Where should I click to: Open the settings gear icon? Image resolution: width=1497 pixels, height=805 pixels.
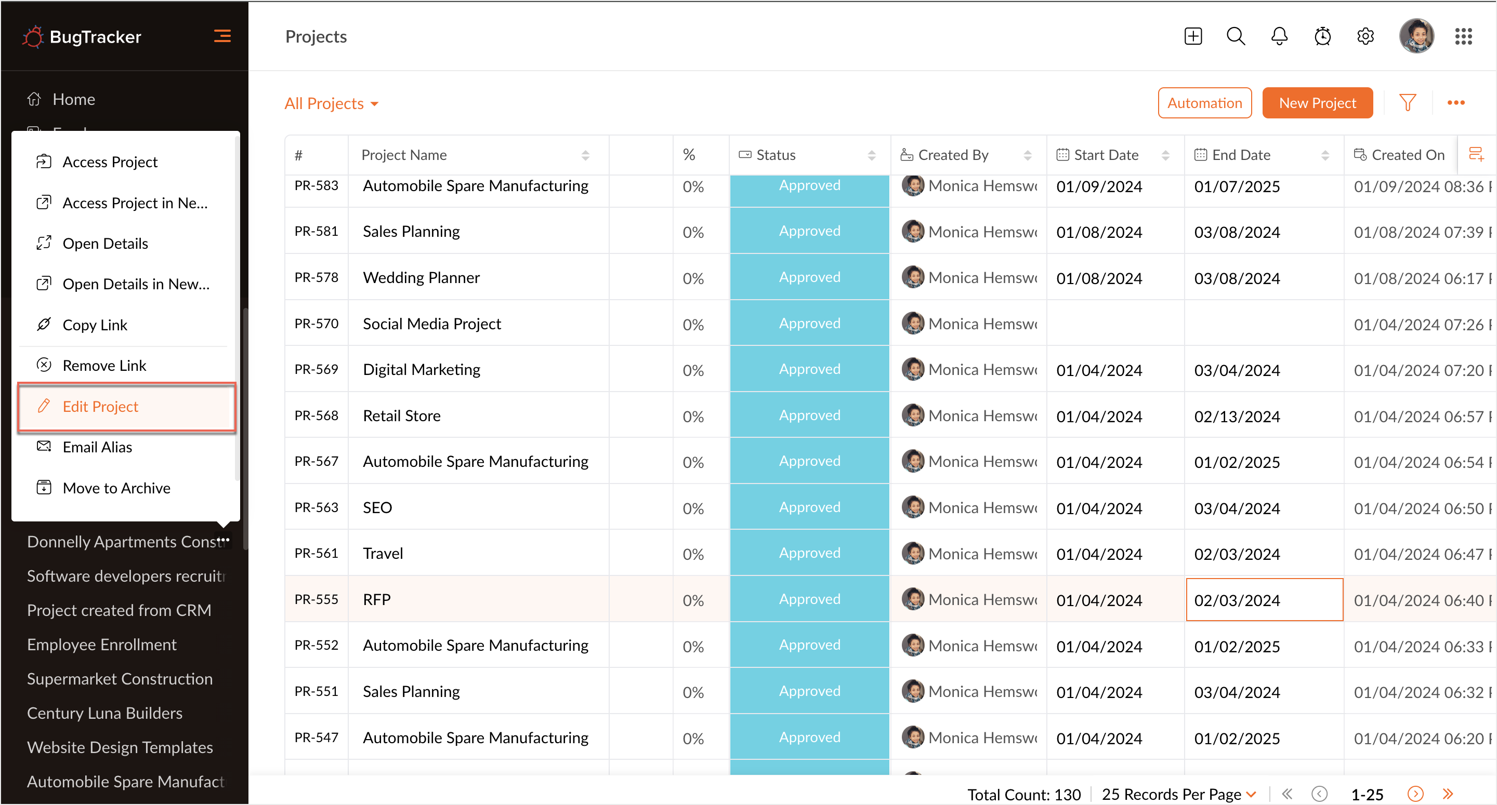tap(1365, 36)
